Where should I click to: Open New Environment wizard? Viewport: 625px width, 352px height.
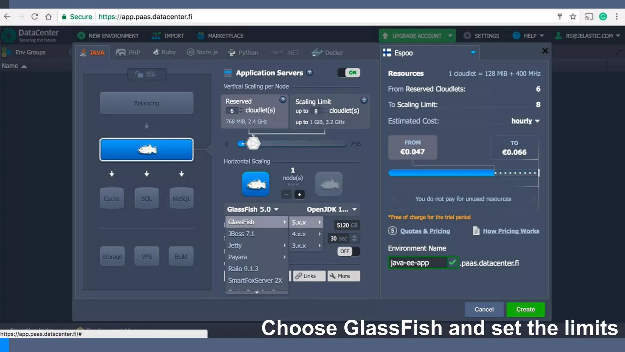pos(108,36)
